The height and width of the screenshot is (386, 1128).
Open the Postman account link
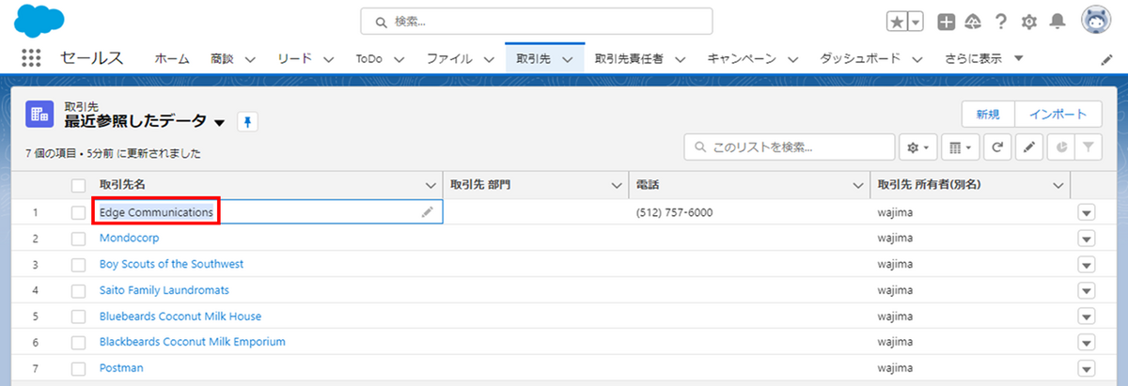(121, 368)
